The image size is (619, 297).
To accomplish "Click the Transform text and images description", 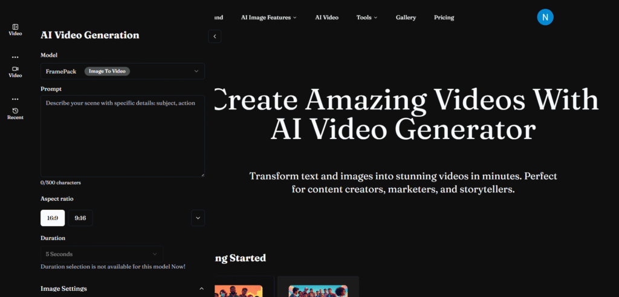I will 403,183.
